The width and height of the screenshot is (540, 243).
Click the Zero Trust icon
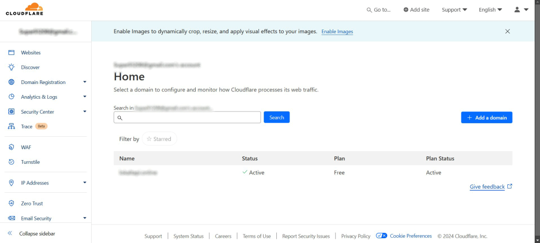coord(11,203)
